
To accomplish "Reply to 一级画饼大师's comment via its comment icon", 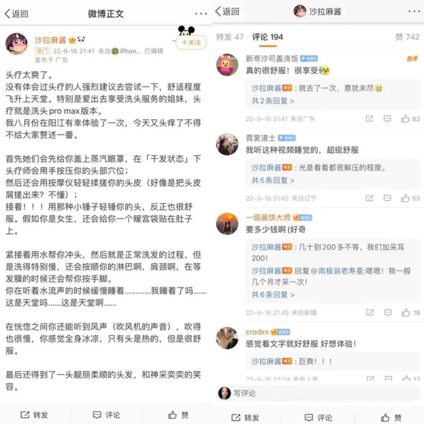I will point(388,313).
